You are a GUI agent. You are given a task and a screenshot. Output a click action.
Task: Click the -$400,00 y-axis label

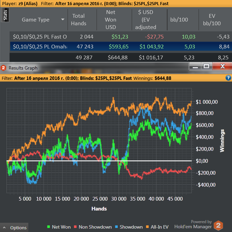pyautogui.click(x=206, y=185)
